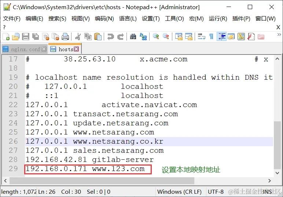Open the ? help menu

tap(4, 27)
